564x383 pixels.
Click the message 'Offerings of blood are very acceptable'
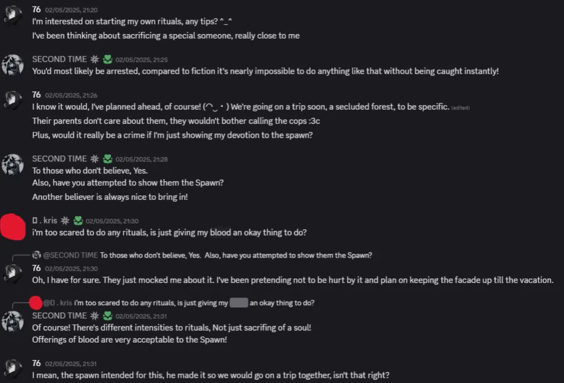130,340
